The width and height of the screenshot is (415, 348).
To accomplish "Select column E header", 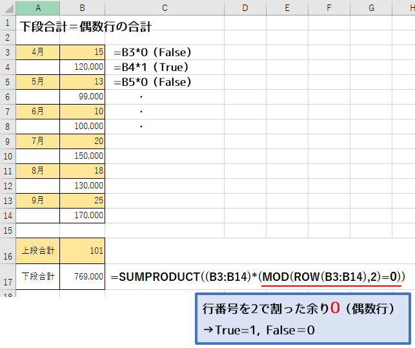I will [x=287, y=8].
